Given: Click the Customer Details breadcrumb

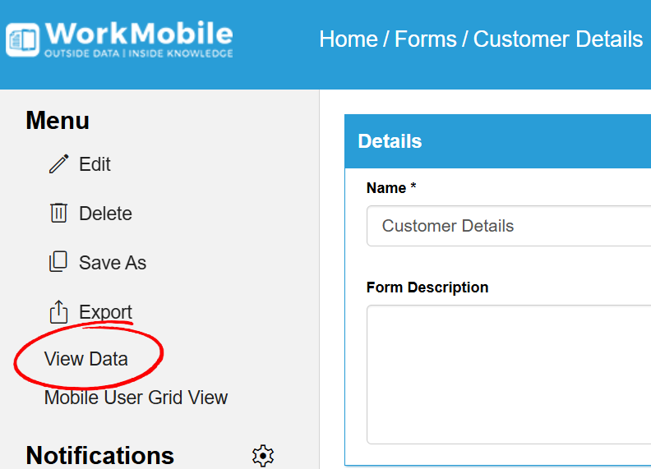Looking at the screenshot, I should [558, 39].
